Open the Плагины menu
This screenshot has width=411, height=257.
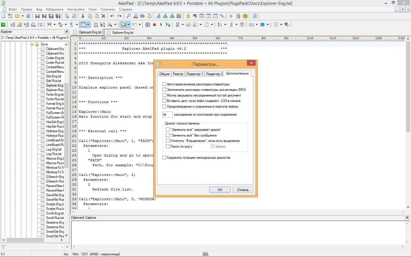coord(108,9)
